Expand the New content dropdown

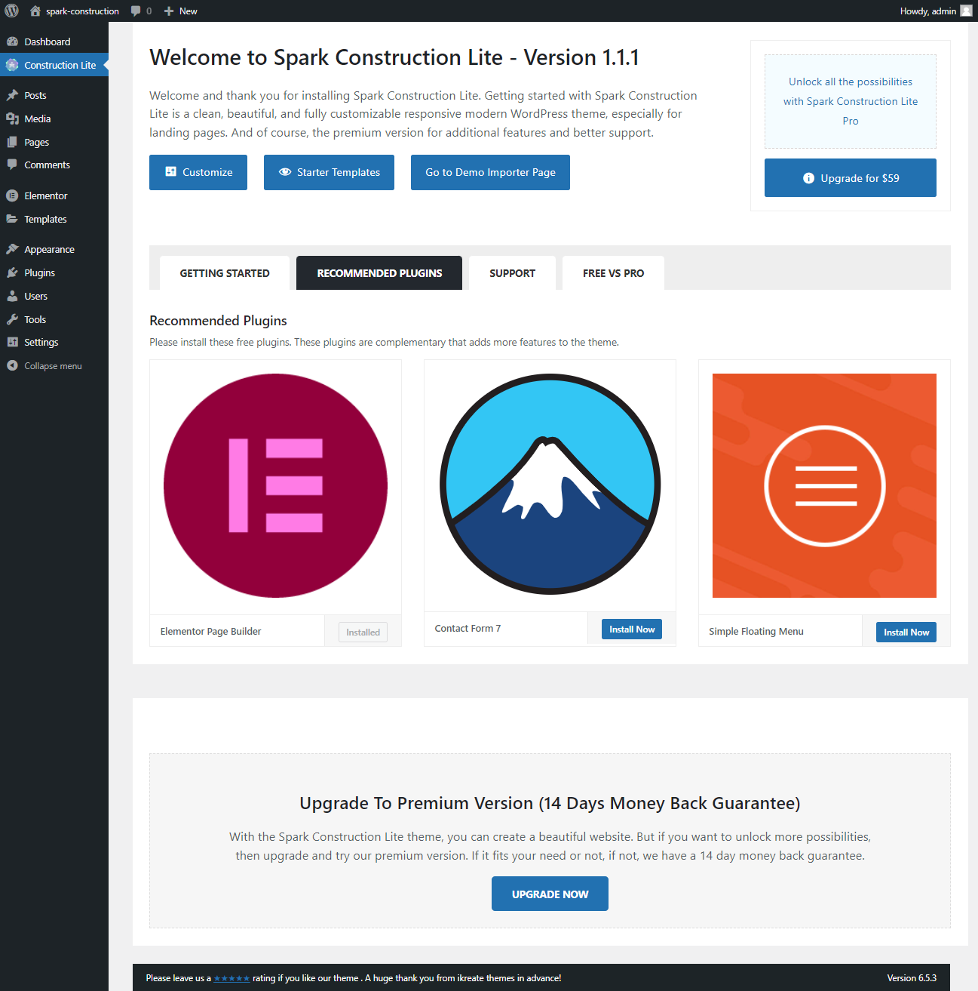(181, 11)
